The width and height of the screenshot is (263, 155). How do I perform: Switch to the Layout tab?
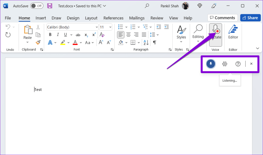point(91,18)
